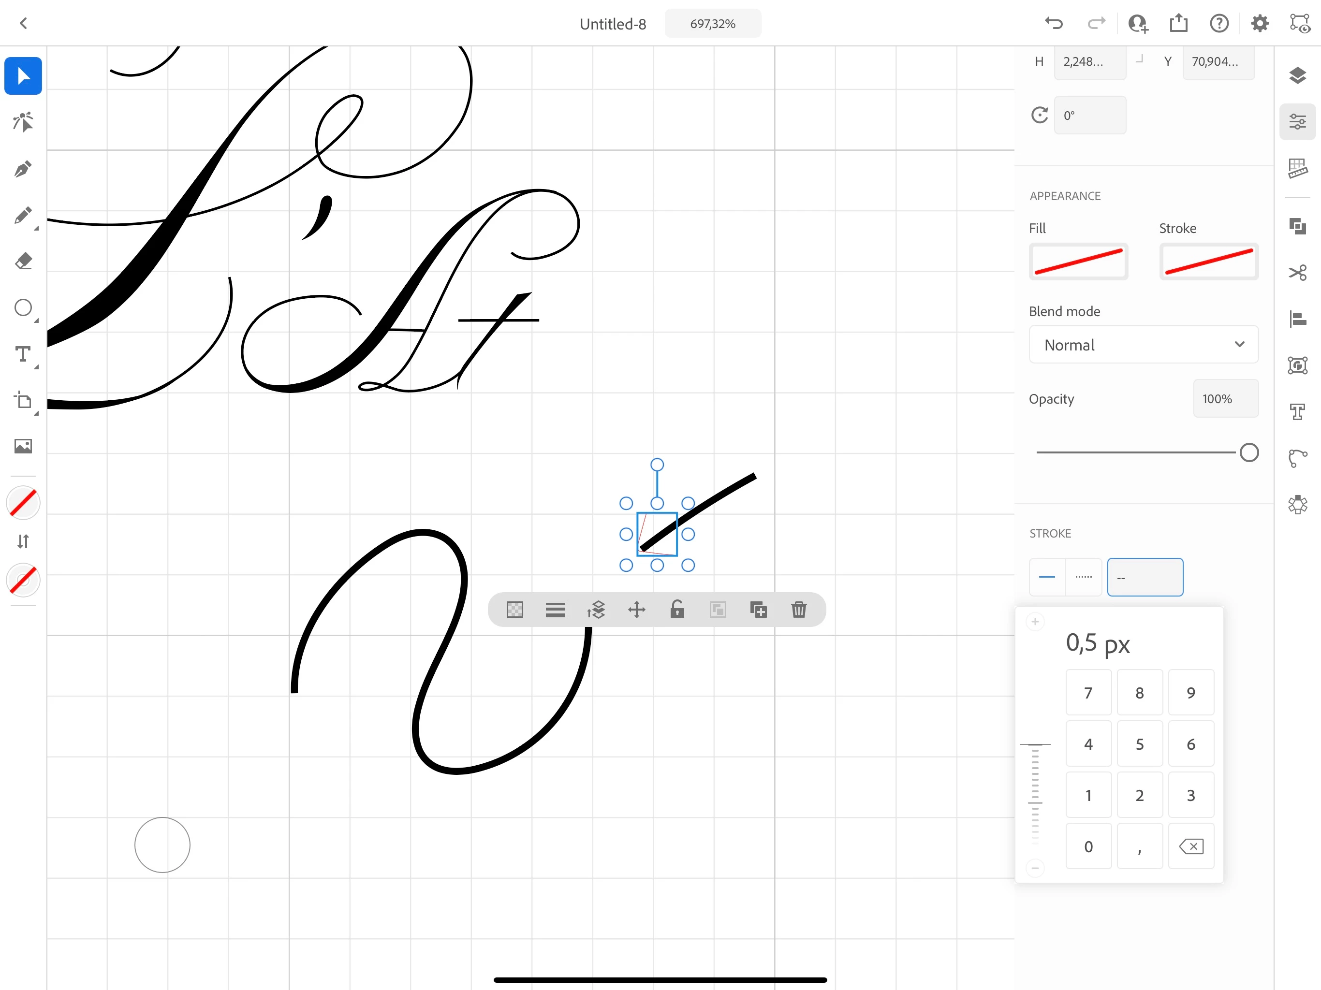Swap fill and stroke colors
This screenshot has width=1321, height=990.
23,541
